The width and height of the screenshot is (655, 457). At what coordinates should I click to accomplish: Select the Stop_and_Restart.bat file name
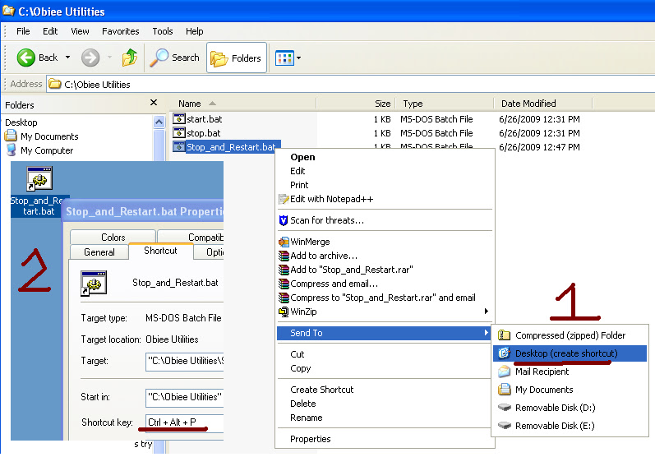point(231,147)
